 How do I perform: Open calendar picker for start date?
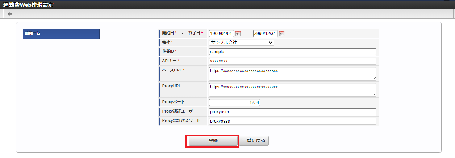coord(238,34)
